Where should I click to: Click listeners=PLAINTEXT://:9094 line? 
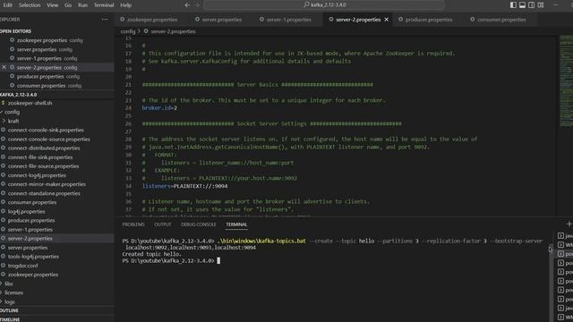click(x=184, y=186)
